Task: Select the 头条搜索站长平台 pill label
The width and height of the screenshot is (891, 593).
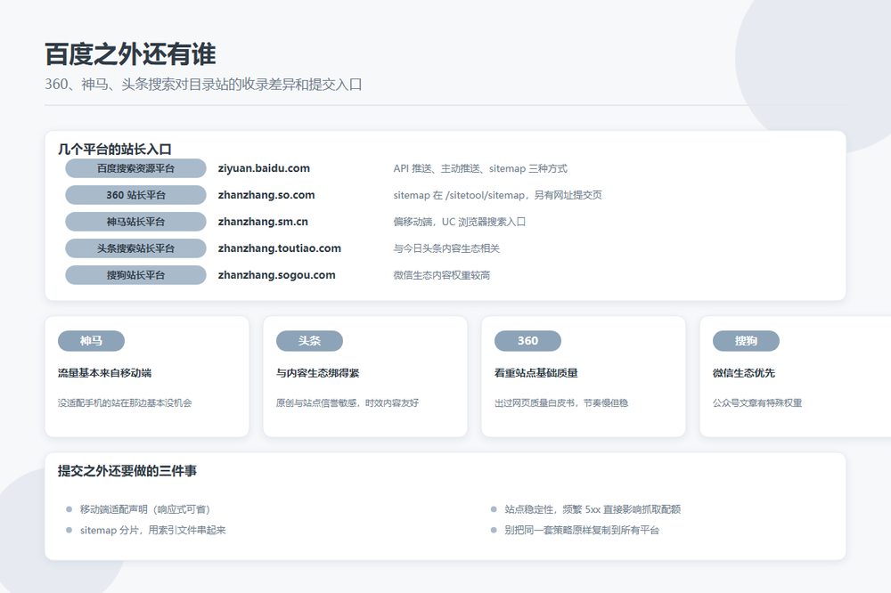Action: tap(135, 248)
